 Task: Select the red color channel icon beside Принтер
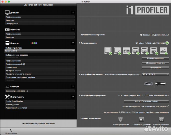pyautogui.click(x=32, y=43)
